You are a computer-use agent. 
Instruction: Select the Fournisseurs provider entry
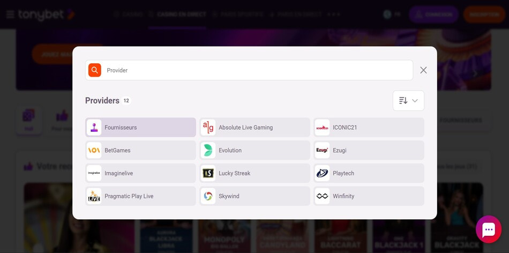click(140, 128)
